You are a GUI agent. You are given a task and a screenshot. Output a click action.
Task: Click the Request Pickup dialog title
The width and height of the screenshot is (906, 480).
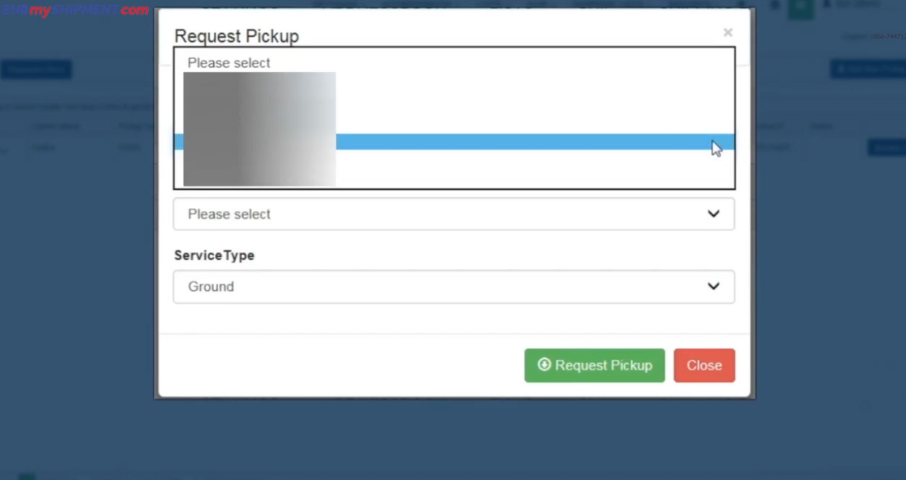click(236, 36)
